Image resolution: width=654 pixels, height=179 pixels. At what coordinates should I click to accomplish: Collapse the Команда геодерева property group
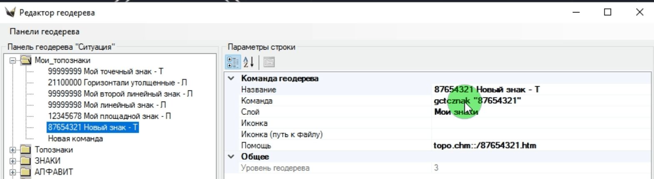[x=231, y=78]
